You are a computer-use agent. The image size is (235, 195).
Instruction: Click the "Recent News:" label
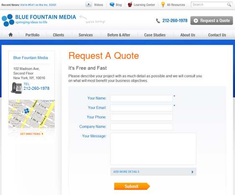point(10,5)
